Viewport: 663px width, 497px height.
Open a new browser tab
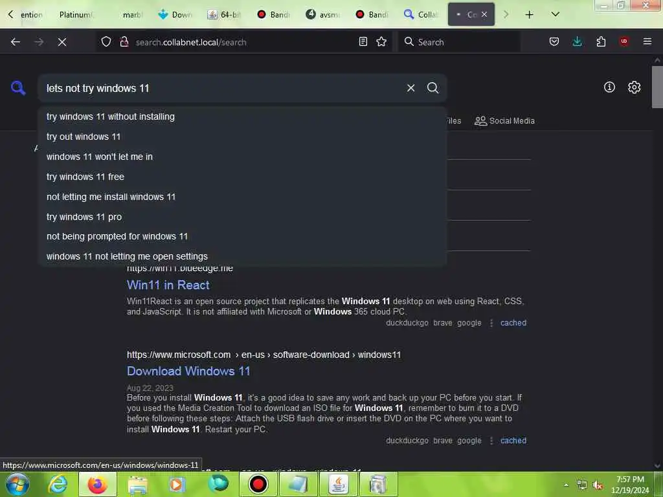coord(529,15)
